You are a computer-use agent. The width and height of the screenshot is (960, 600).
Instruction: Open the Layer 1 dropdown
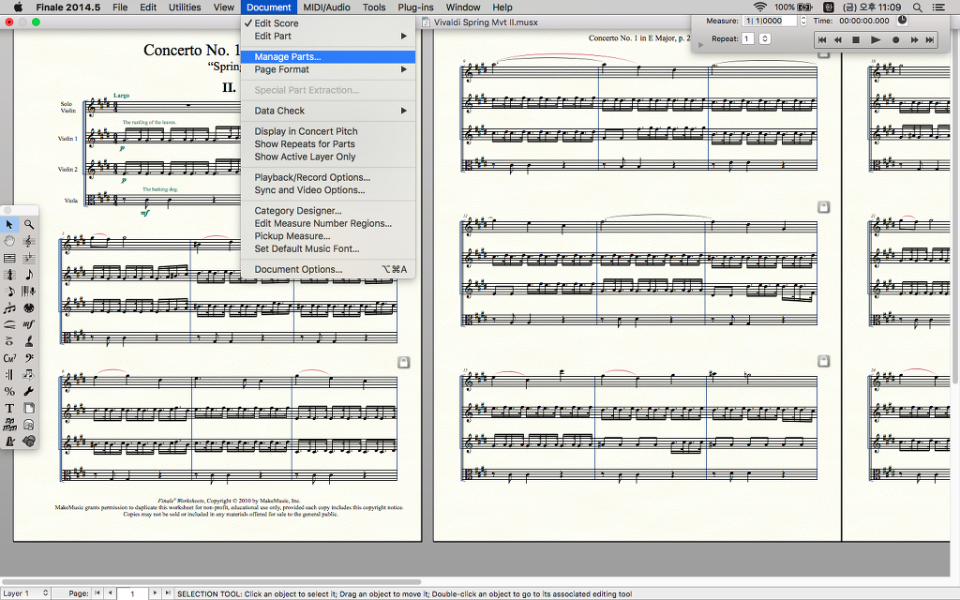pyautogui.click(x=25, y=593)
